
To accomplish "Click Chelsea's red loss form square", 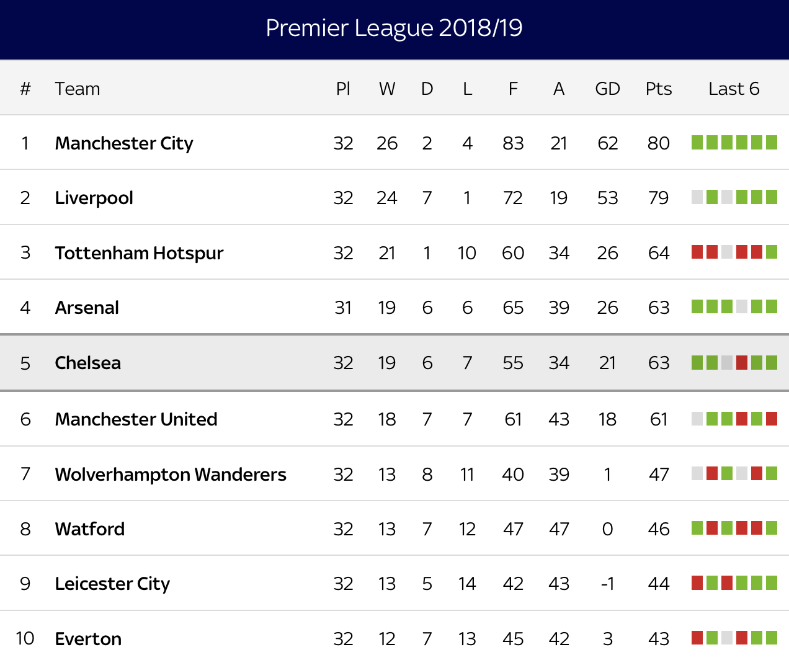I will [742, 362].
